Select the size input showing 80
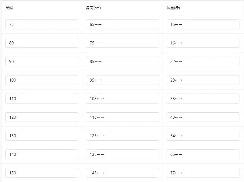 (x=42, y=43)
